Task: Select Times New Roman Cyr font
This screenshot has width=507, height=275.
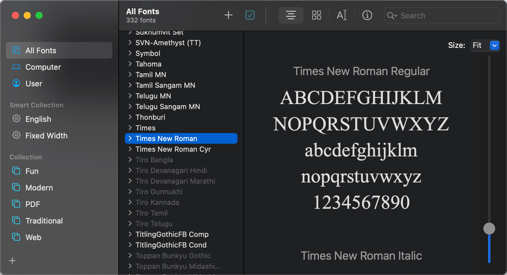Action: pyautogui.click(x=181, y=149)
